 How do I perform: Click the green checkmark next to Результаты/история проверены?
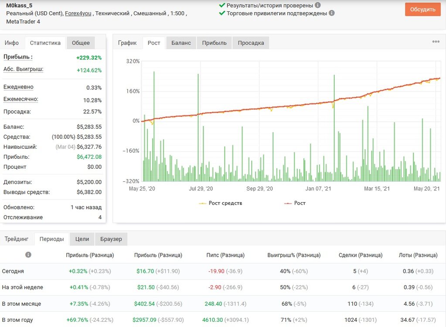[x=222, y=5]
